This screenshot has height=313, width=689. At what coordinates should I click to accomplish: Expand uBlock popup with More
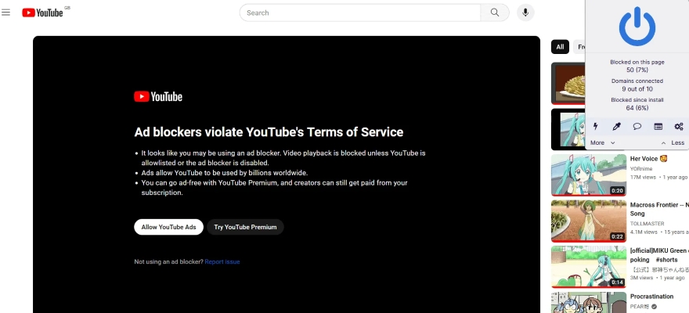[x=602, y=142]
